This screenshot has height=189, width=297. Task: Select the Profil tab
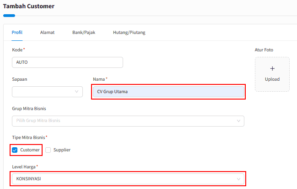coord(17,33)
